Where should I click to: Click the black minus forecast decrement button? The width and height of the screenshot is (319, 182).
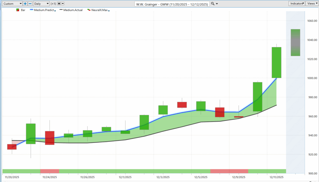(x=63, y=3)
